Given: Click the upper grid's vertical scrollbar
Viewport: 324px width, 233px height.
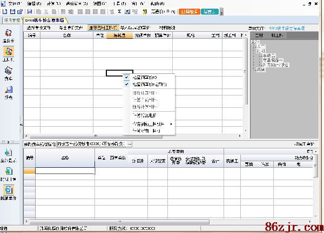Looking at the screenshot, I should (246, 81).
